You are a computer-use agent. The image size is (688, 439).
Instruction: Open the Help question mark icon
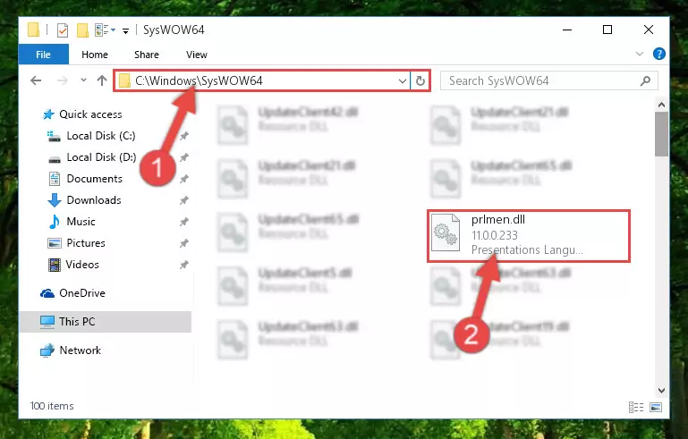pos(659,54)
